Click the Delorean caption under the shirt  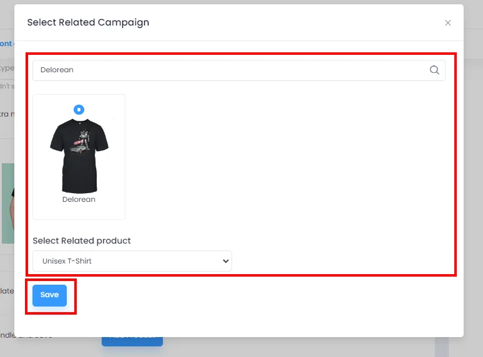79,199
